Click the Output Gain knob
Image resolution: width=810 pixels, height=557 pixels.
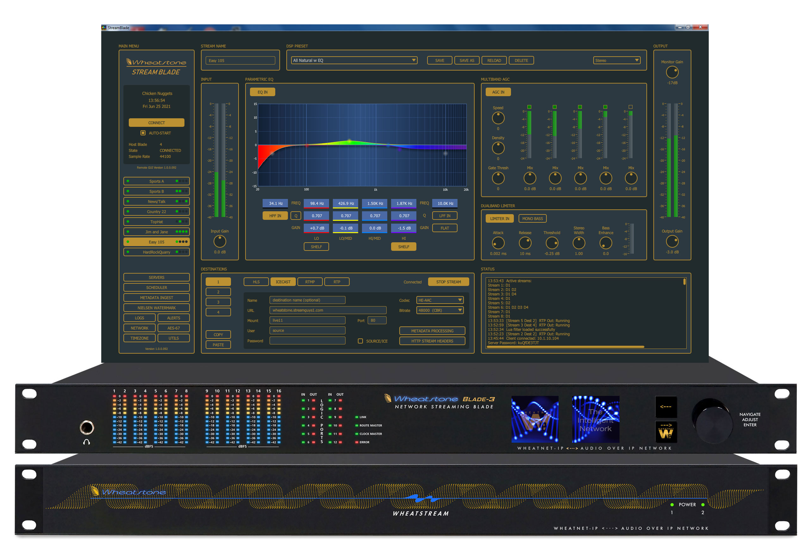click(x=672, y=241)
